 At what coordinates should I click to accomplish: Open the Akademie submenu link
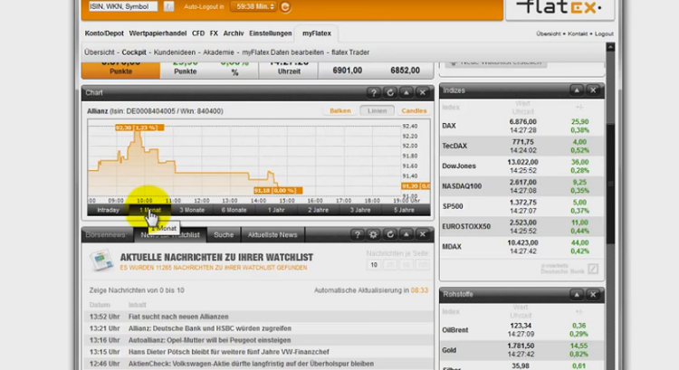(219, 52)
